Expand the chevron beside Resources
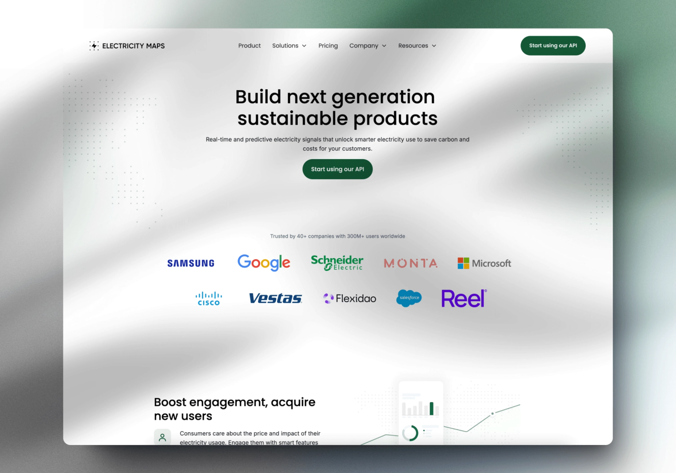 (434, 46)
